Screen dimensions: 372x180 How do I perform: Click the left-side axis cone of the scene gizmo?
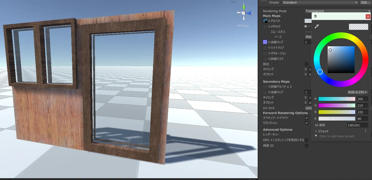pos(239,13)
